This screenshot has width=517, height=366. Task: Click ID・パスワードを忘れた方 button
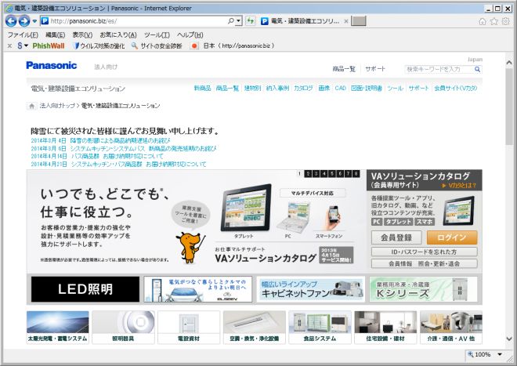(x=424, y=252)
